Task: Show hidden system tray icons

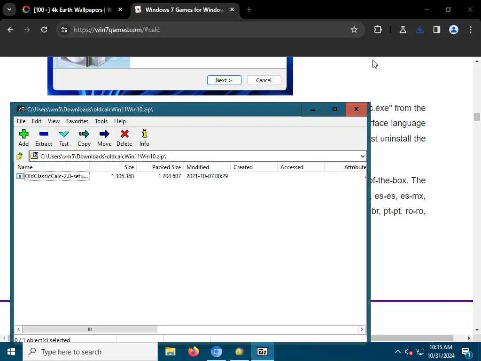Action: pyautogui.click(x=397, y=352)
